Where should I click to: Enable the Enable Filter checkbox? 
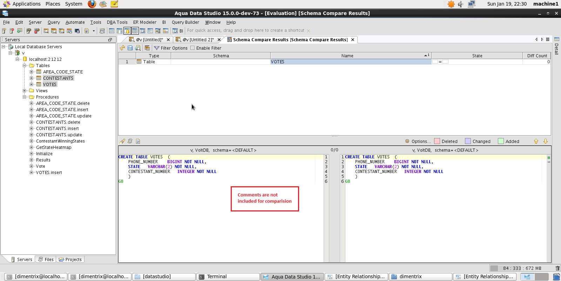tap(192, 48)
